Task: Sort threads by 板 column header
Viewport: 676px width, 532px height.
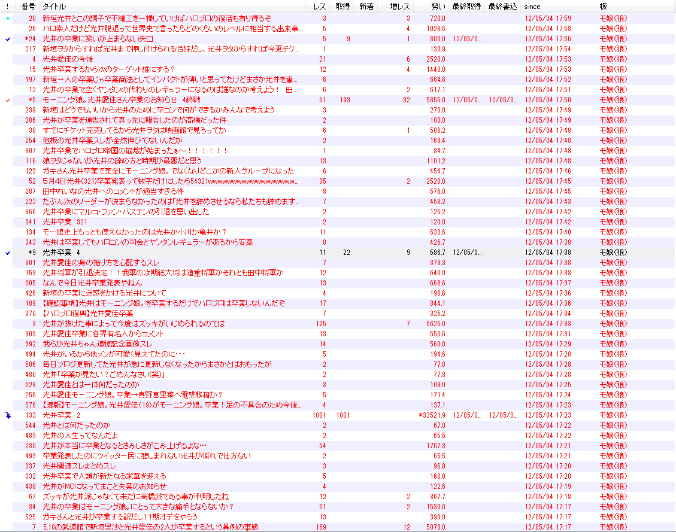Action: pos(635,7)
